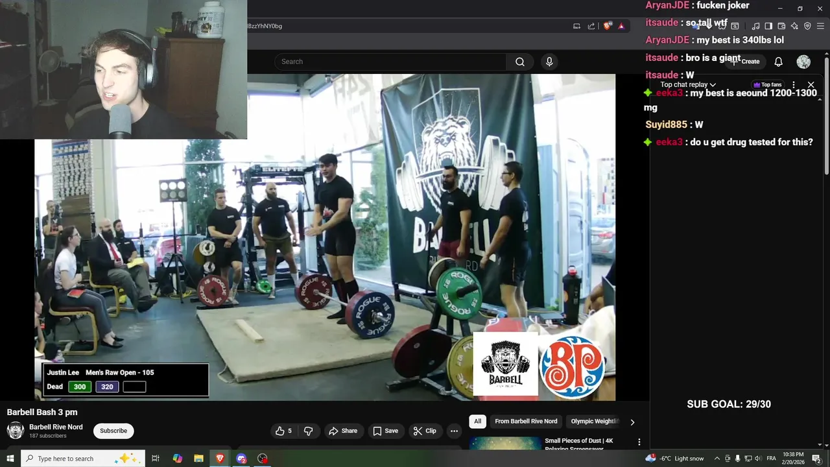This screenshot has width=830, height=467.
Task: Open network status tray icon
Action: click(x=748, y=459)
